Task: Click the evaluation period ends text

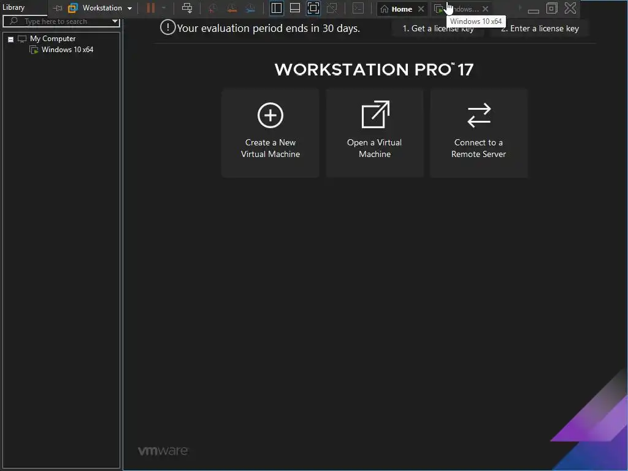Action: [x=269, y=28]
